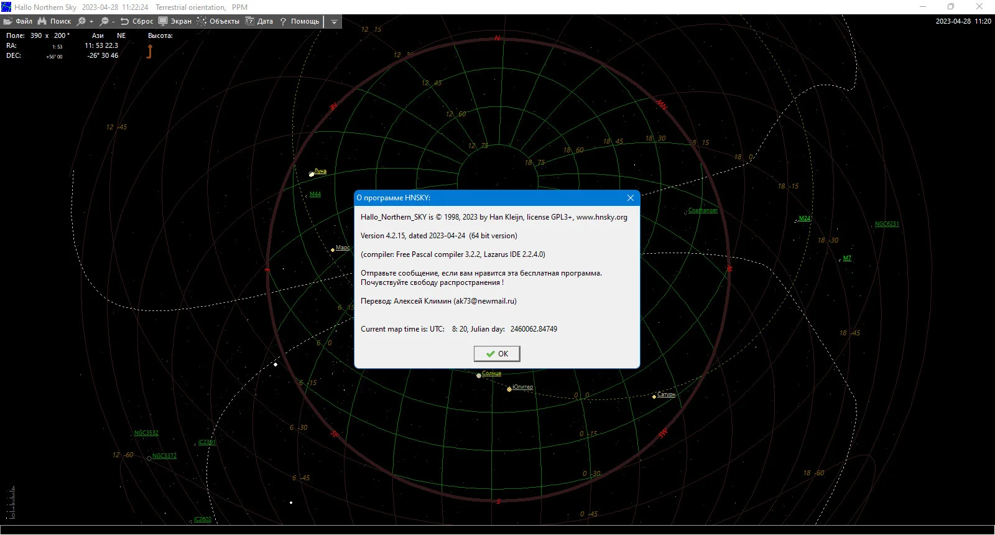Click the date readout 2023-04-28 11:20
995x535 pixels.
963,21
